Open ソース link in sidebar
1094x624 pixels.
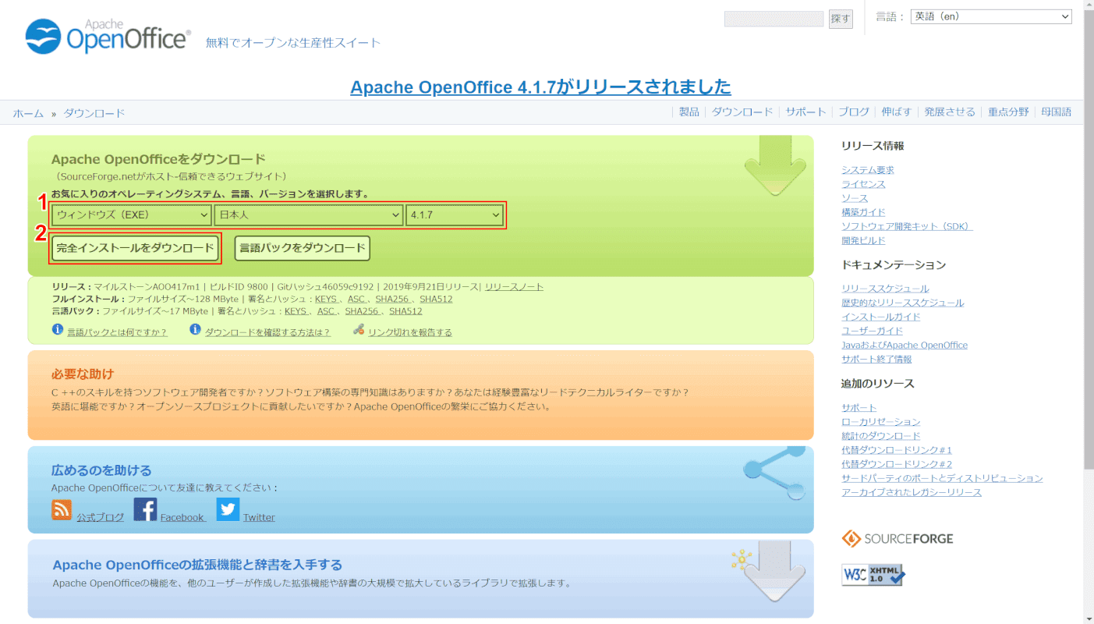(855, 198)
